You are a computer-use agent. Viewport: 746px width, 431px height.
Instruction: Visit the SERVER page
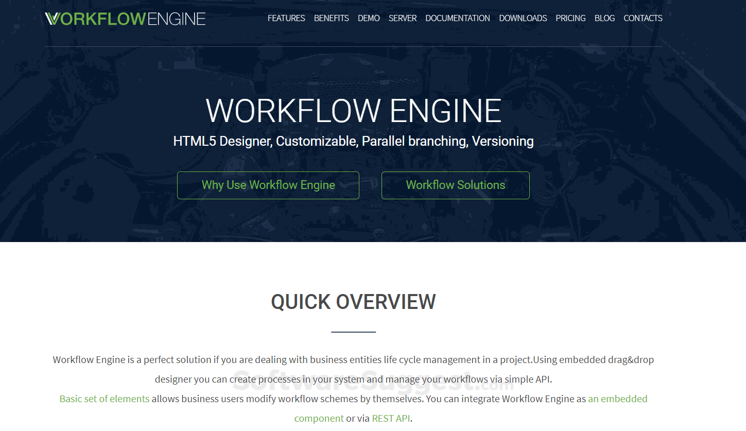(x=403, y=18)
